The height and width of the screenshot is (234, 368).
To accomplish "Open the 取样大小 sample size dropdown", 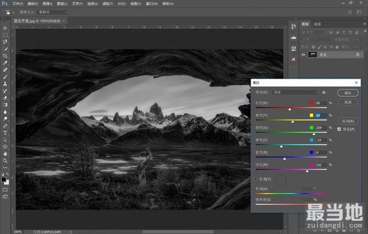I will pyautogui.click(x=57, y=11).
